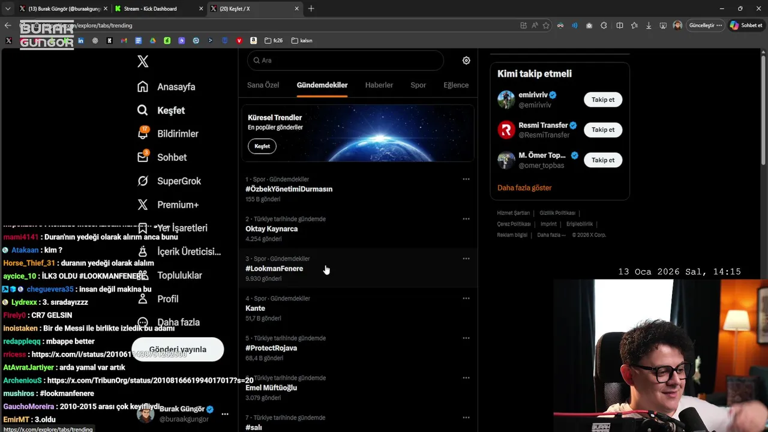This screenshot has width=768, height=432.
Task: Open Keşfet explore in sidebar
Action: point(161,110)
